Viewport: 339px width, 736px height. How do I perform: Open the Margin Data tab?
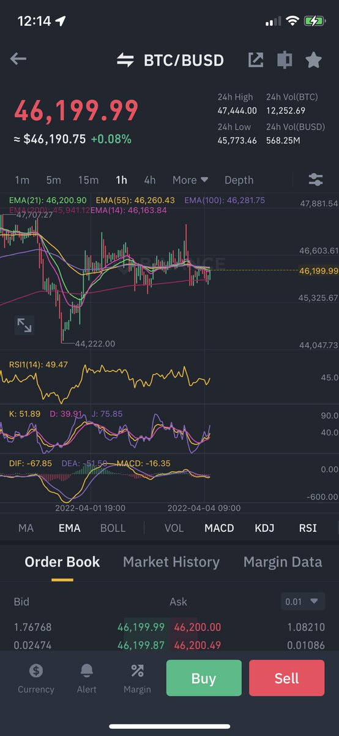(283, 562)
